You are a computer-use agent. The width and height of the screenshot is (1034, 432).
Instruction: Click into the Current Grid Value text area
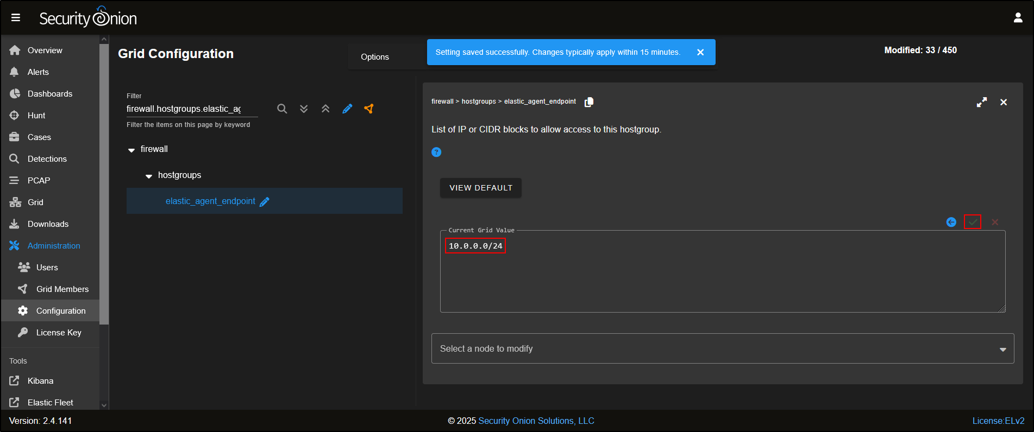(x=723, y=277)
